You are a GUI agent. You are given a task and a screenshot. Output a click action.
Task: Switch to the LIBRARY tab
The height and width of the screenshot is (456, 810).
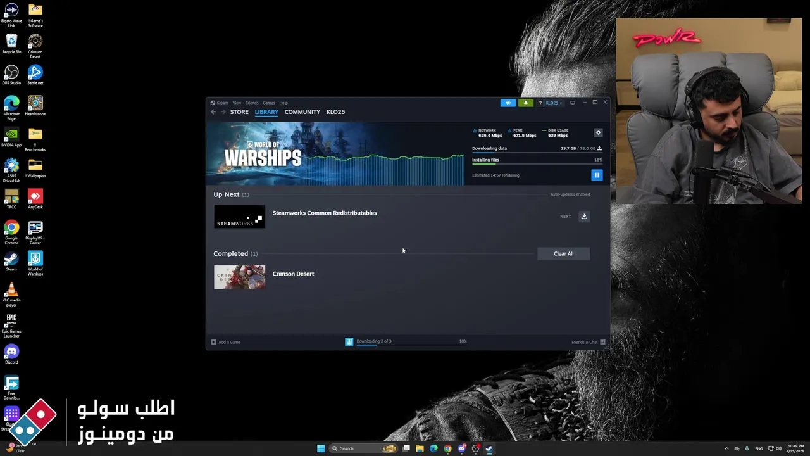(x=266, y=112)
